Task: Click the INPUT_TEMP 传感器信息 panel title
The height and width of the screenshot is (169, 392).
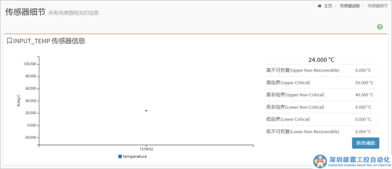Action: pos(49,41)
